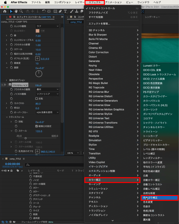Screen dimensions: 179x224
Task: Toggle the 反転 checkbox
Action: click(36, 98)
